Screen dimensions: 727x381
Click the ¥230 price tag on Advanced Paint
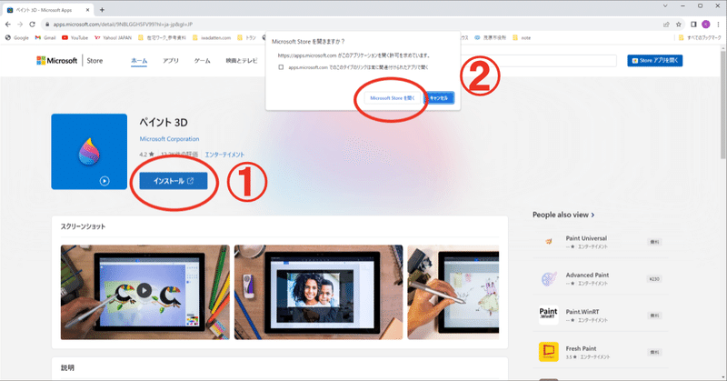654,279
